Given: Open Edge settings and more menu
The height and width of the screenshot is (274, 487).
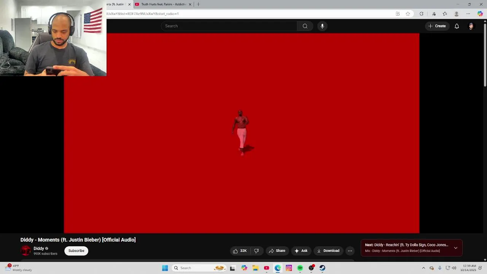Looking at the screenshot, I should (x=468, y=14).
